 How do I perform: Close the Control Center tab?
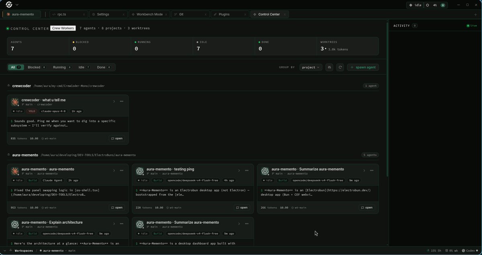click(285, 14)
